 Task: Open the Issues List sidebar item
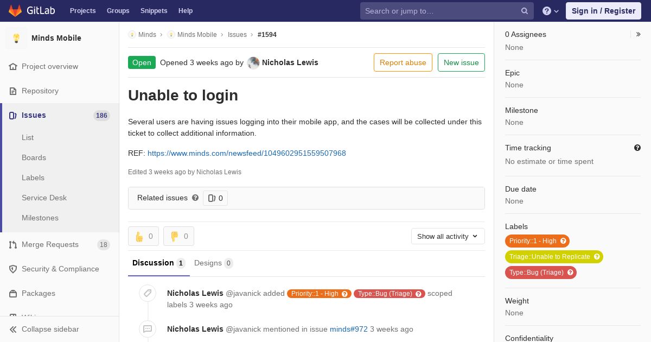coord(28,138)
